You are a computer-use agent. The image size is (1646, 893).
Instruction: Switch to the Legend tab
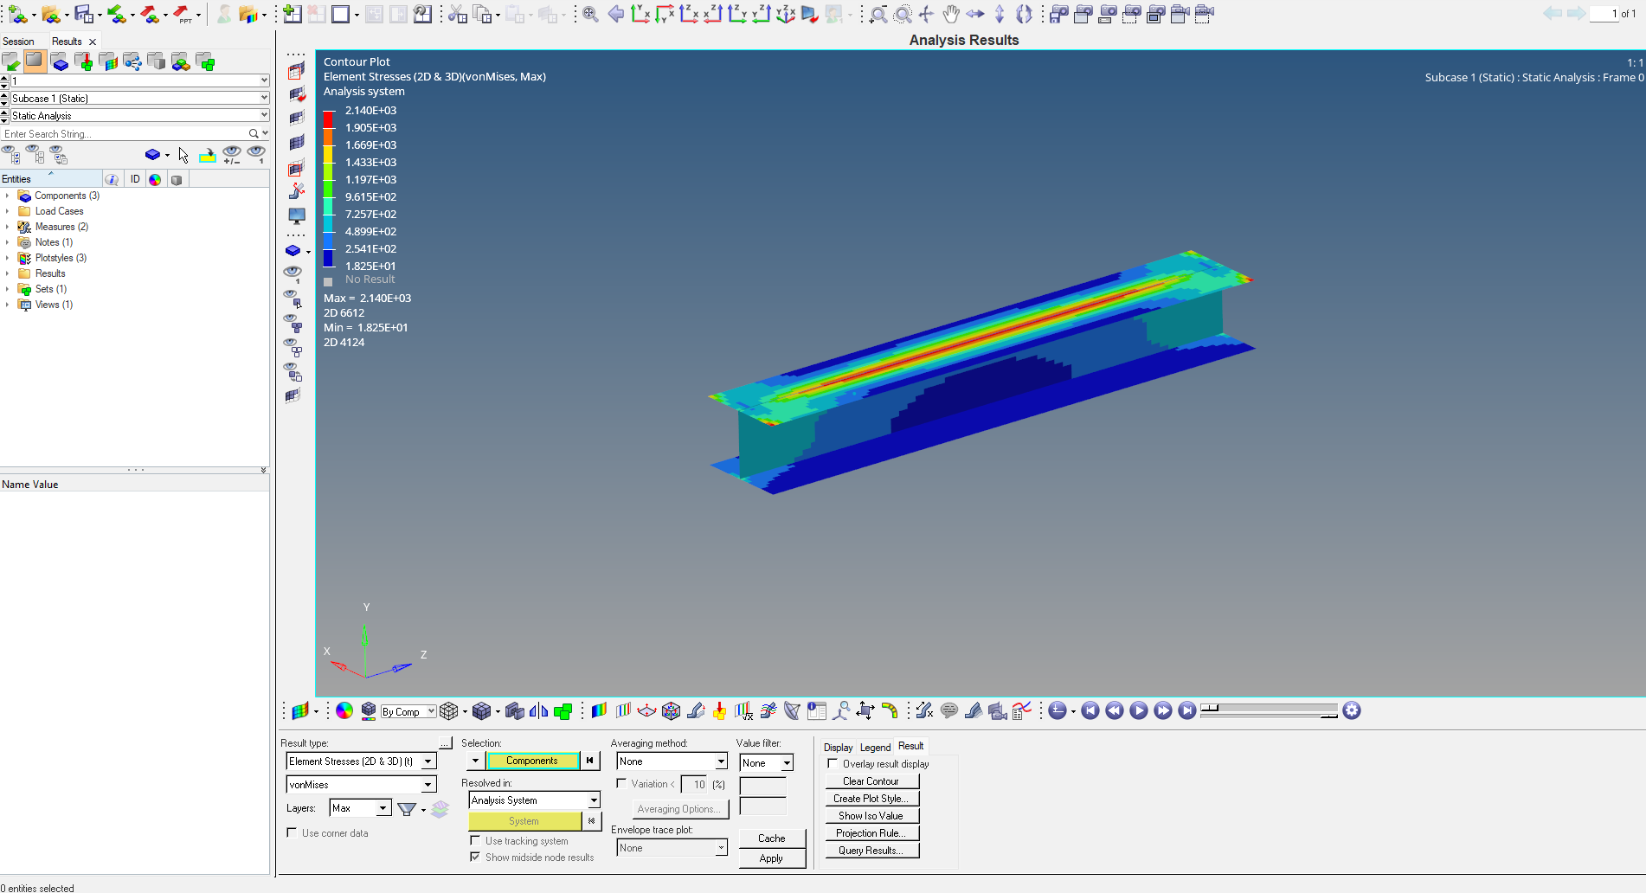click(875, 747)
